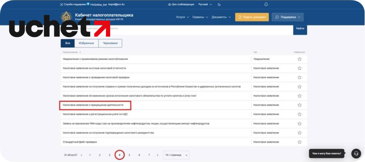
Task: Open Налоговое заявление о регистрационном учете по НДС
Action: point(96,114)
